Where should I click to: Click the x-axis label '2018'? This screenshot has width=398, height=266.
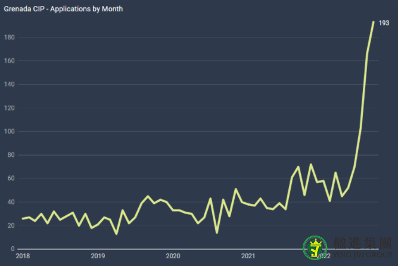click(x=23, y=256)
